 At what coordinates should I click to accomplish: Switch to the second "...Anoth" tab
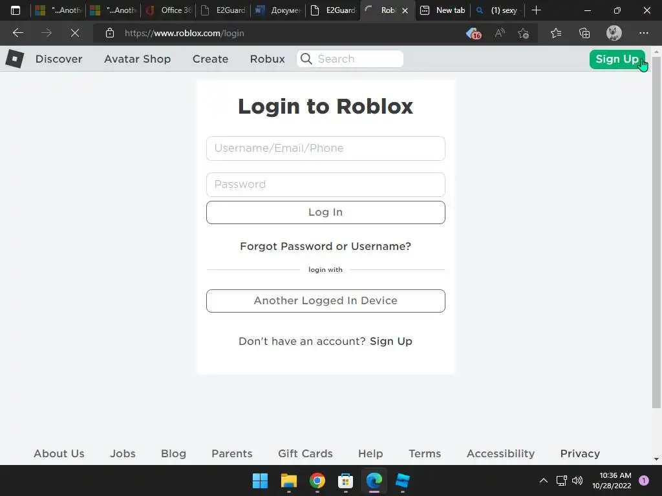(112, 10)
